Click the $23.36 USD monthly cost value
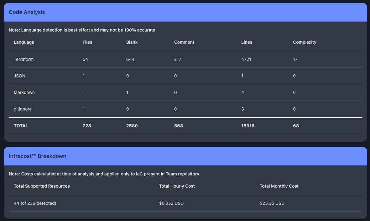Viewport: 370px width, 221px height. (x=272, y=203)
